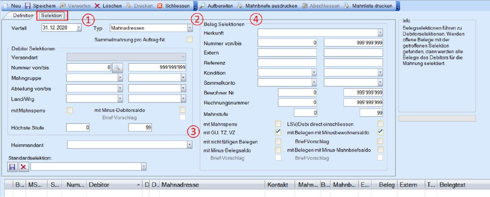Open Sammelkonto from dropdown
Viewport: 490px width, 197px height.
tap(314, 83)
